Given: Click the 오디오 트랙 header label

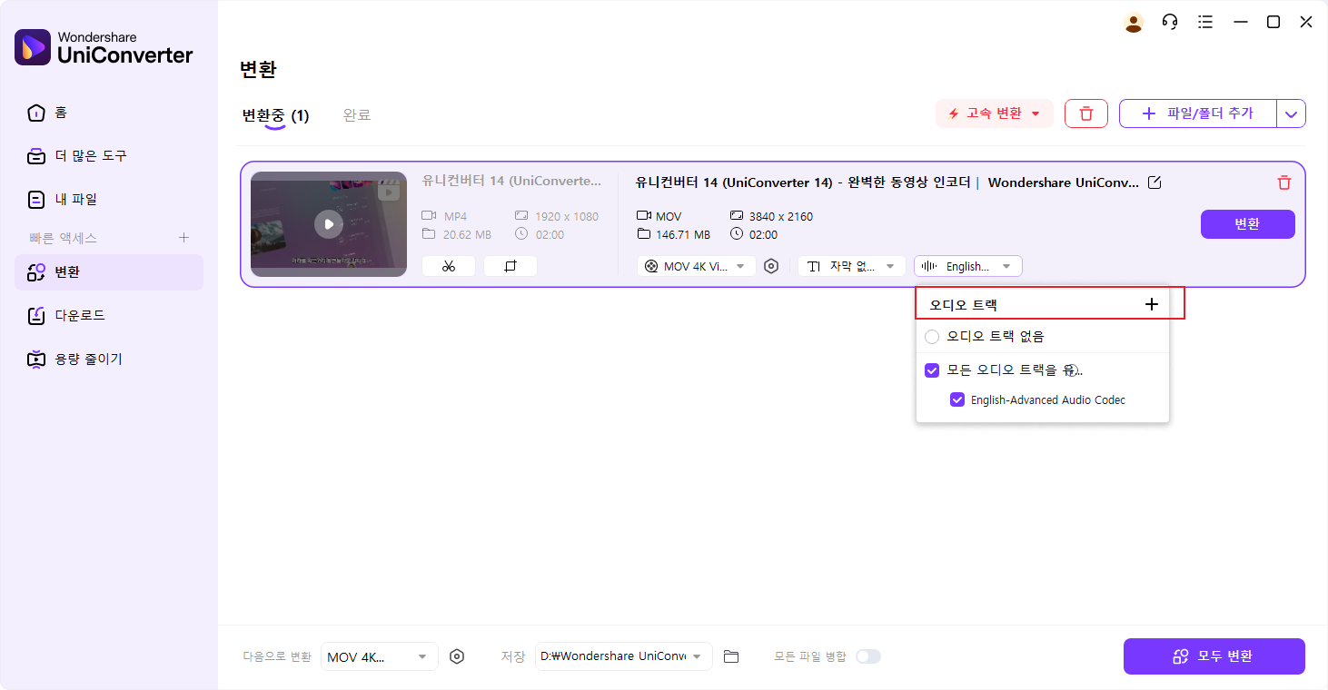Looking at the screenshot, I should click(x=963, y=305).
